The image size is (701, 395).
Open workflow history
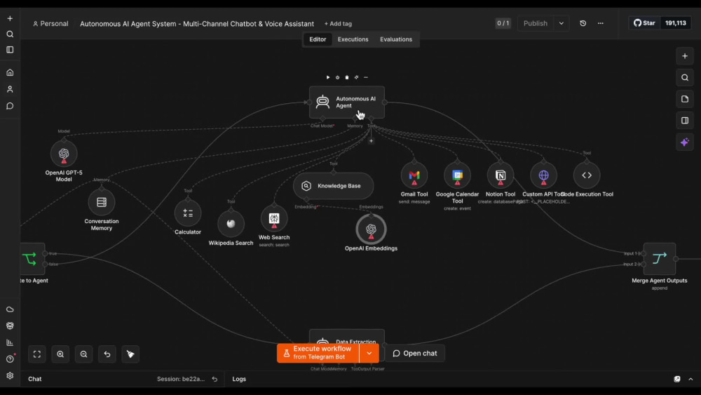point(583,23)
